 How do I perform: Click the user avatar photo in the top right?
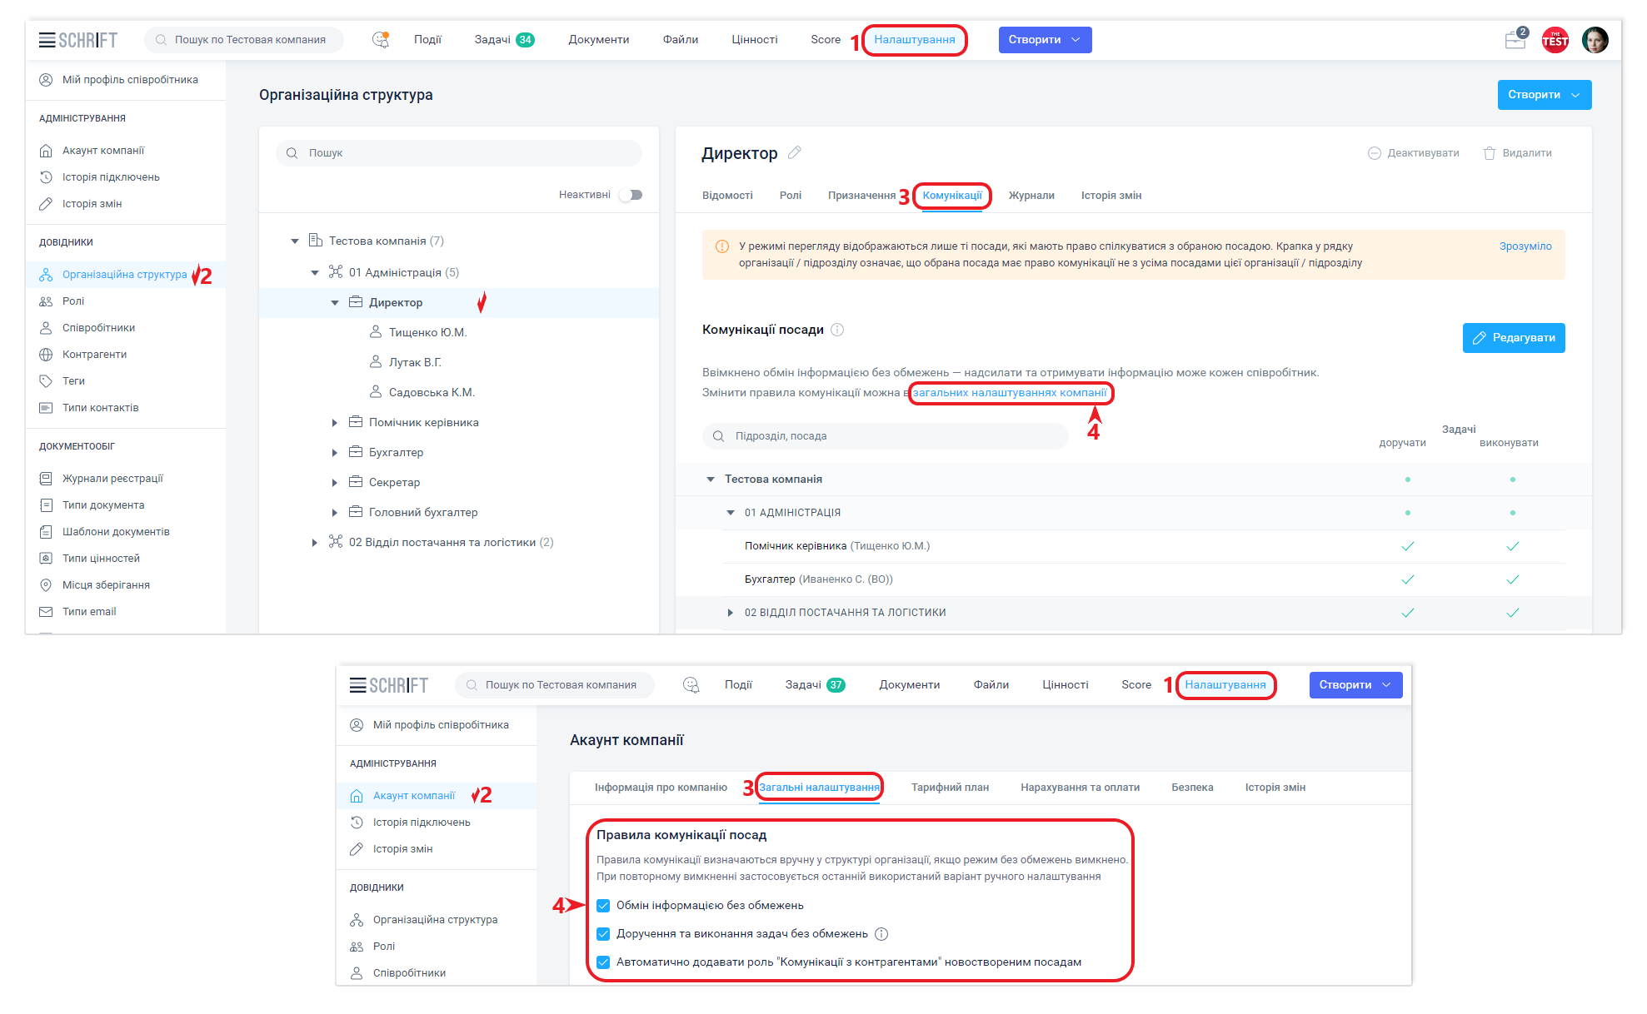[1595, 39]
